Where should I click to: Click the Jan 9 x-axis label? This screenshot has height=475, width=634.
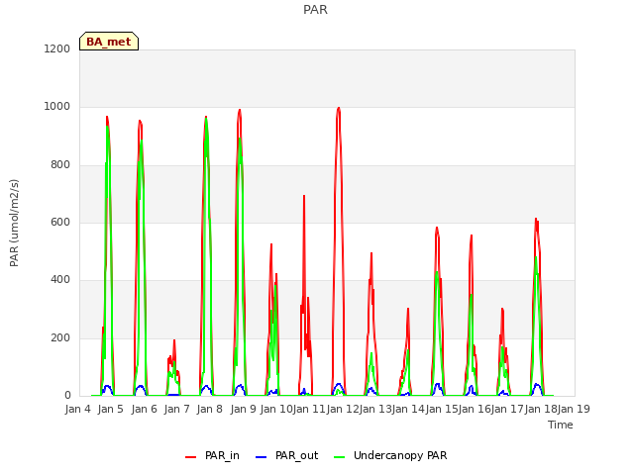pos(243,409)
